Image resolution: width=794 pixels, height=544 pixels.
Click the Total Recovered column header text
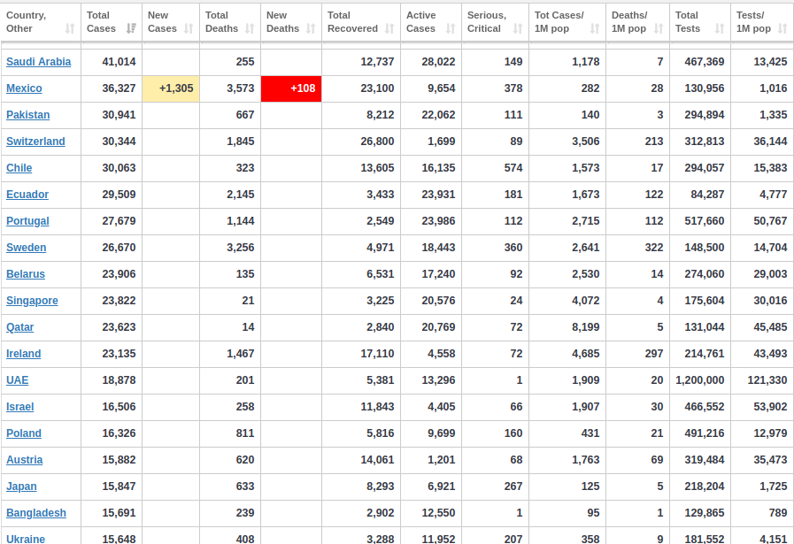click(x=352, y=22)
